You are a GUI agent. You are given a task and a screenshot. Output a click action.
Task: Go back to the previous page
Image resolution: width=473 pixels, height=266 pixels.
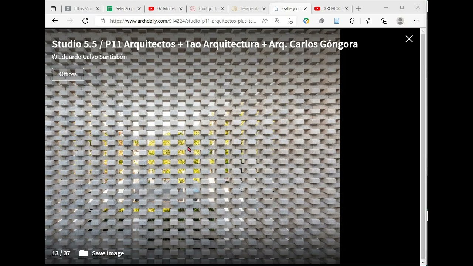pos(55,21)
